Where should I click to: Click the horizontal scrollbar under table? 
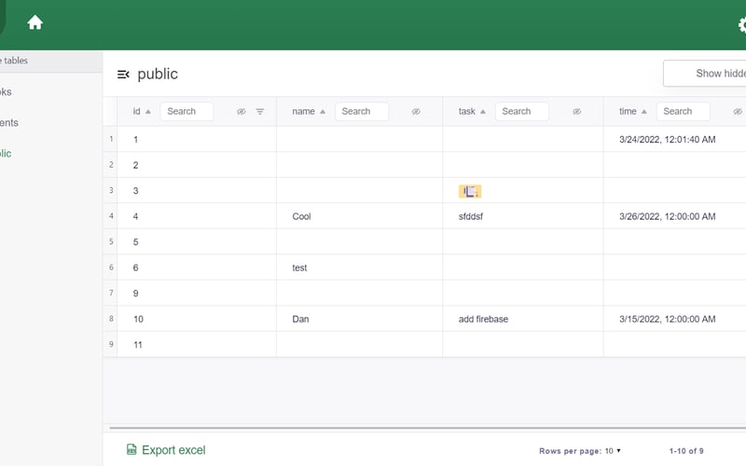(x=427, y=428)
